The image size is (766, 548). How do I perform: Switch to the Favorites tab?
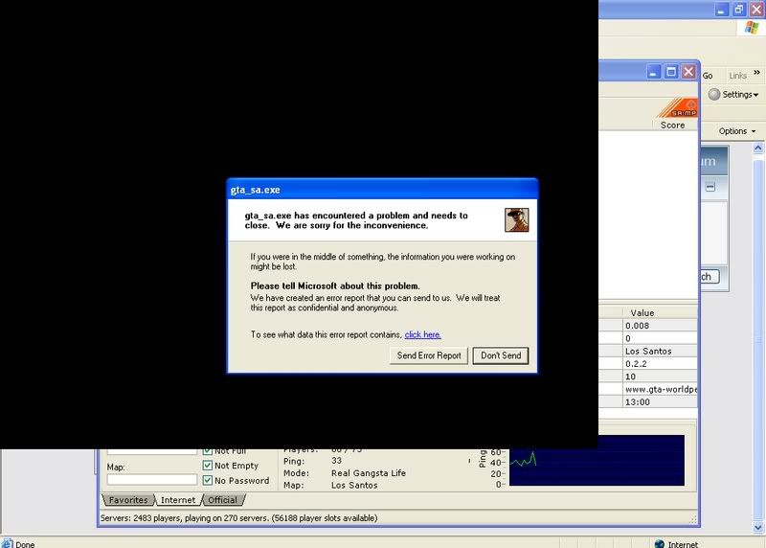(x=127, y=500)
